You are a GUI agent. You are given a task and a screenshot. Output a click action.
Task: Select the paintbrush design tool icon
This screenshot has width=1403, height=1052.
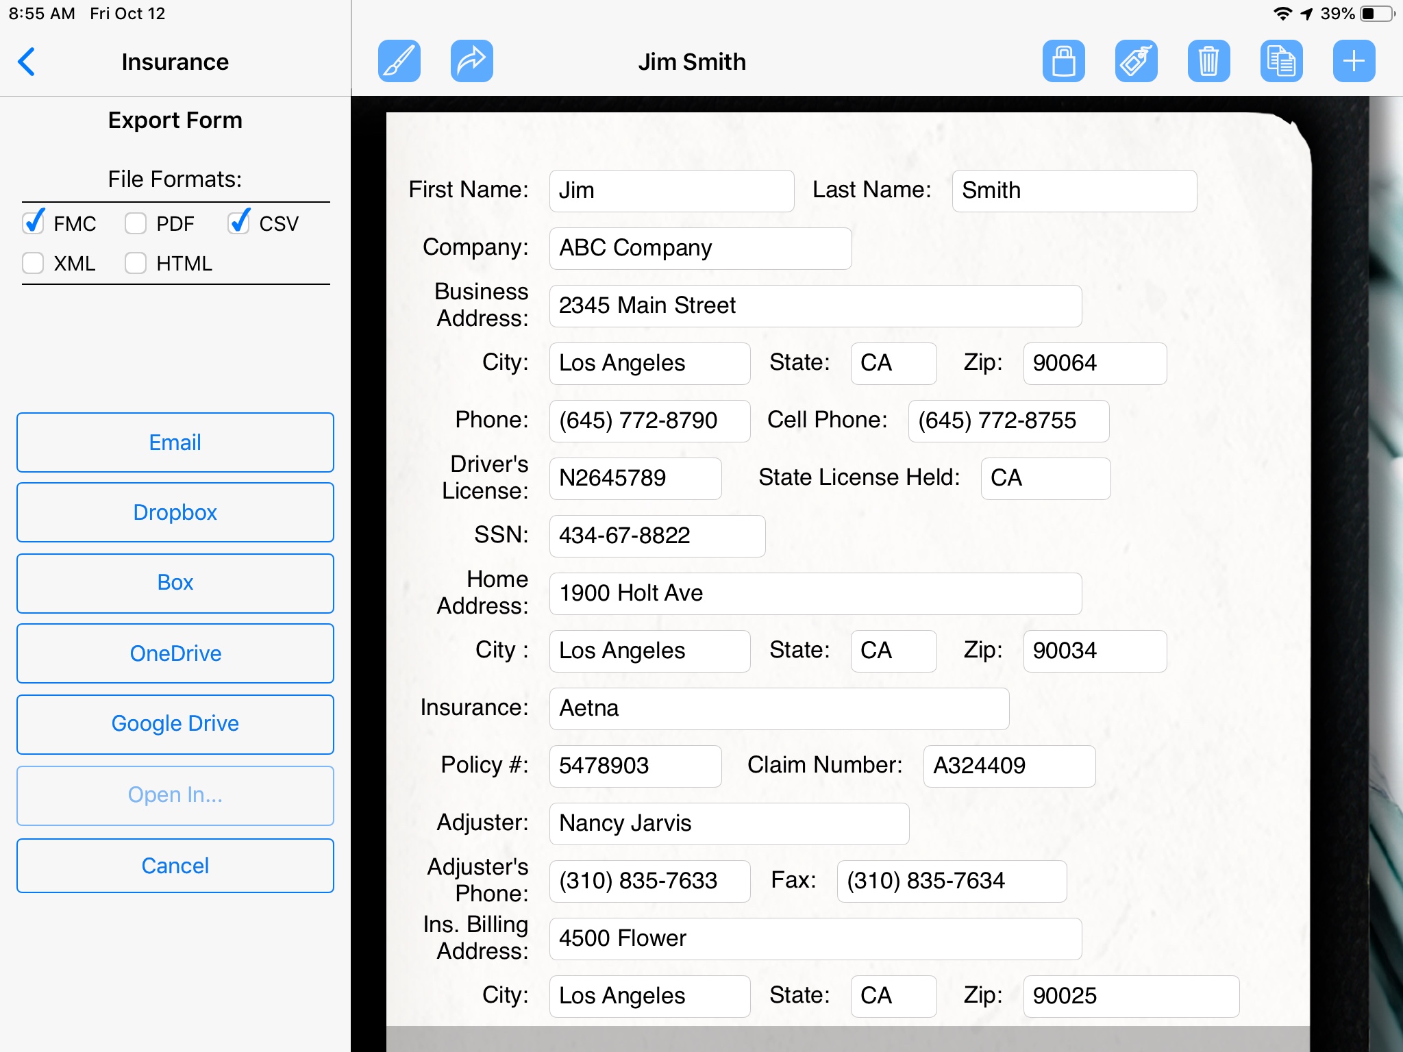[x=399, y=62]
